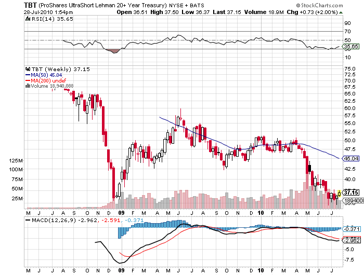Viewport: 364px width, 275px height.
Task: Click the 75M volume axis label
Action: pos(17,180)
